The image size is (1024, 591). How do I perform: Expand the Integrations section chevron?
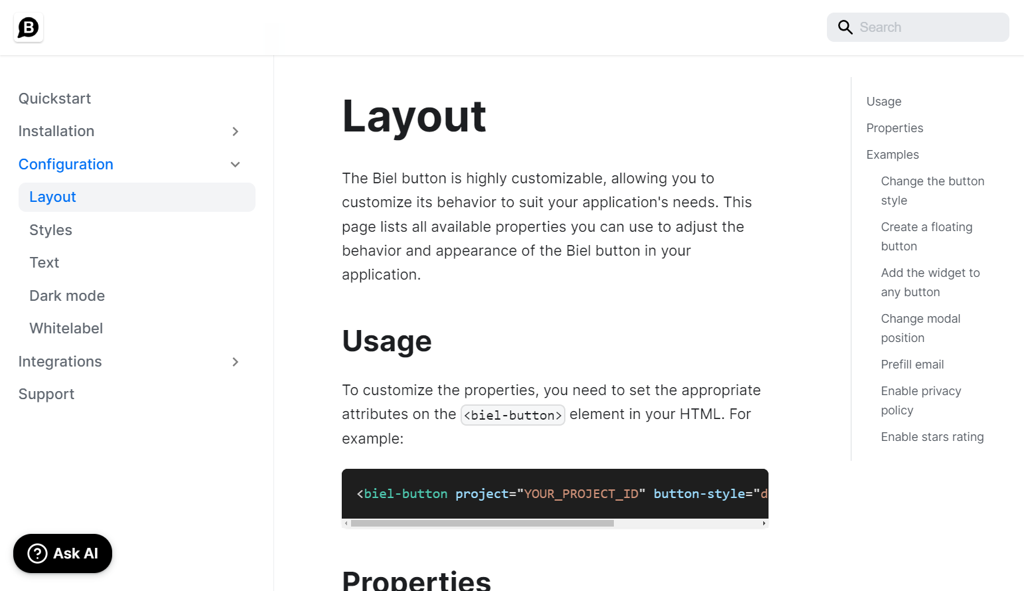coord(235,362)
